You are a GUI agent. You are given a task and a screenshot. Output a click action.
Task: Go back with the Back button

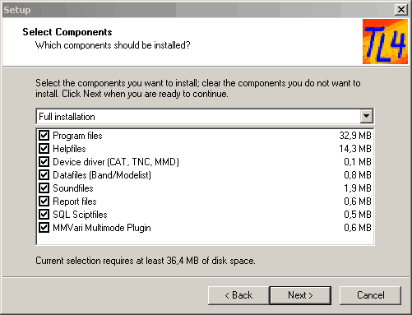click(x=238, y=295)
